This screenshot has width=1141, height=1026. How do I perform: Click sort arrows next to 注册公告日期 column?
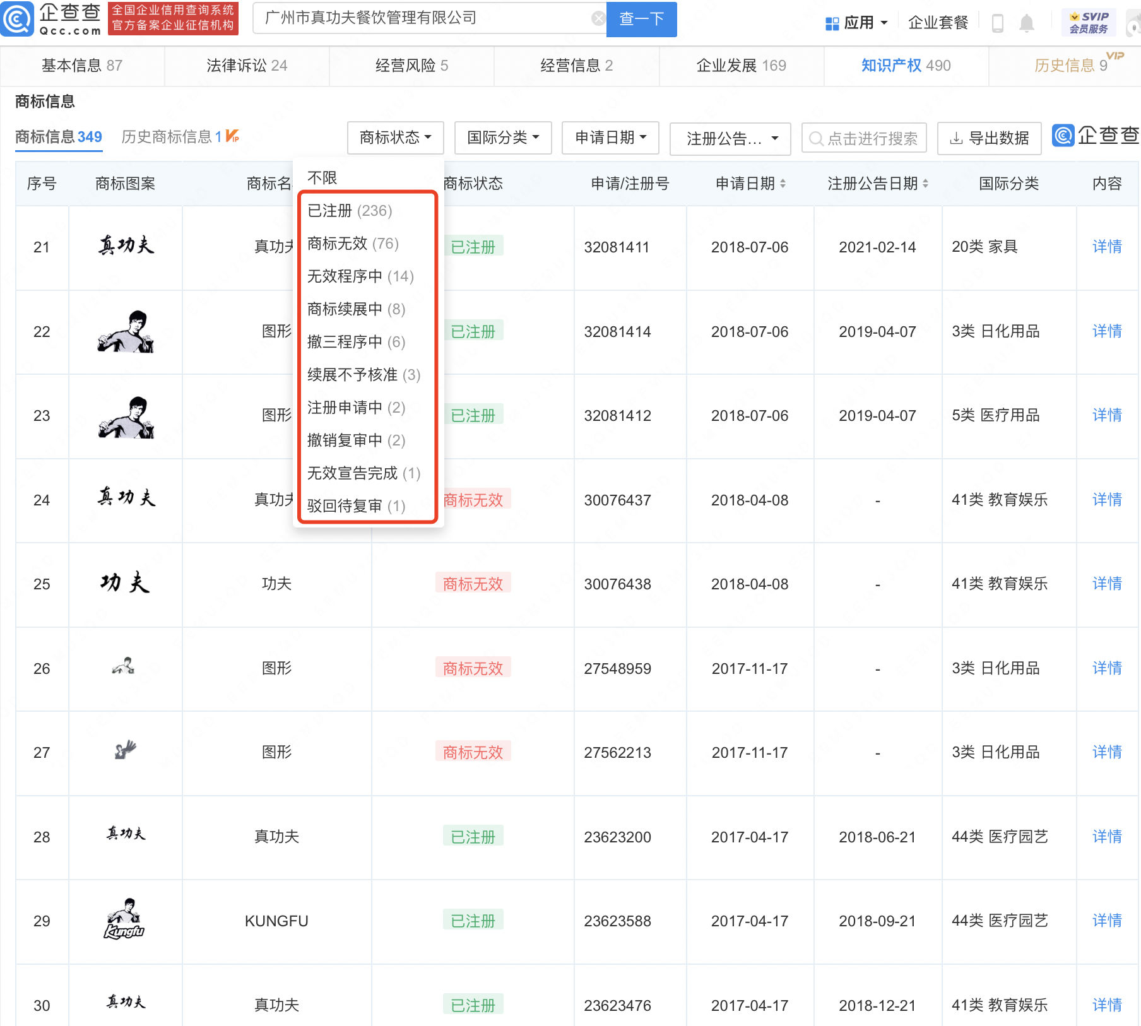[x=926, y=184]
